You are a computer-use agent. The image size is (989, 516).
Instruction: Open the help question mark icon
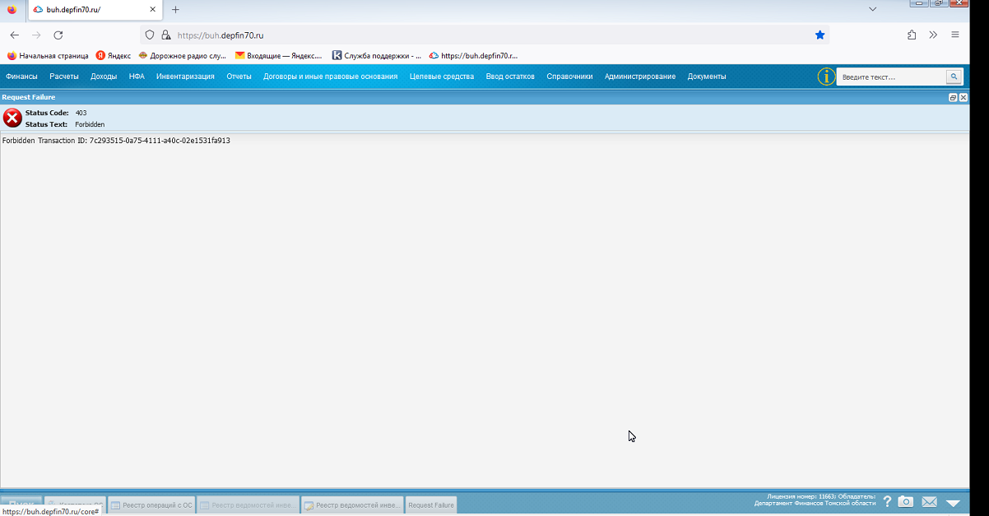[x=887, y=502]
